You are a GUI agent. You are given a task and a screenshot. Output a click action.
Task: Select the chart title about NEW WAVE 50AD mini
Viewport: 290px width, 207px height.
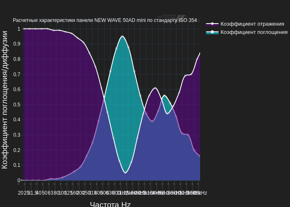(x=105, y=20)
